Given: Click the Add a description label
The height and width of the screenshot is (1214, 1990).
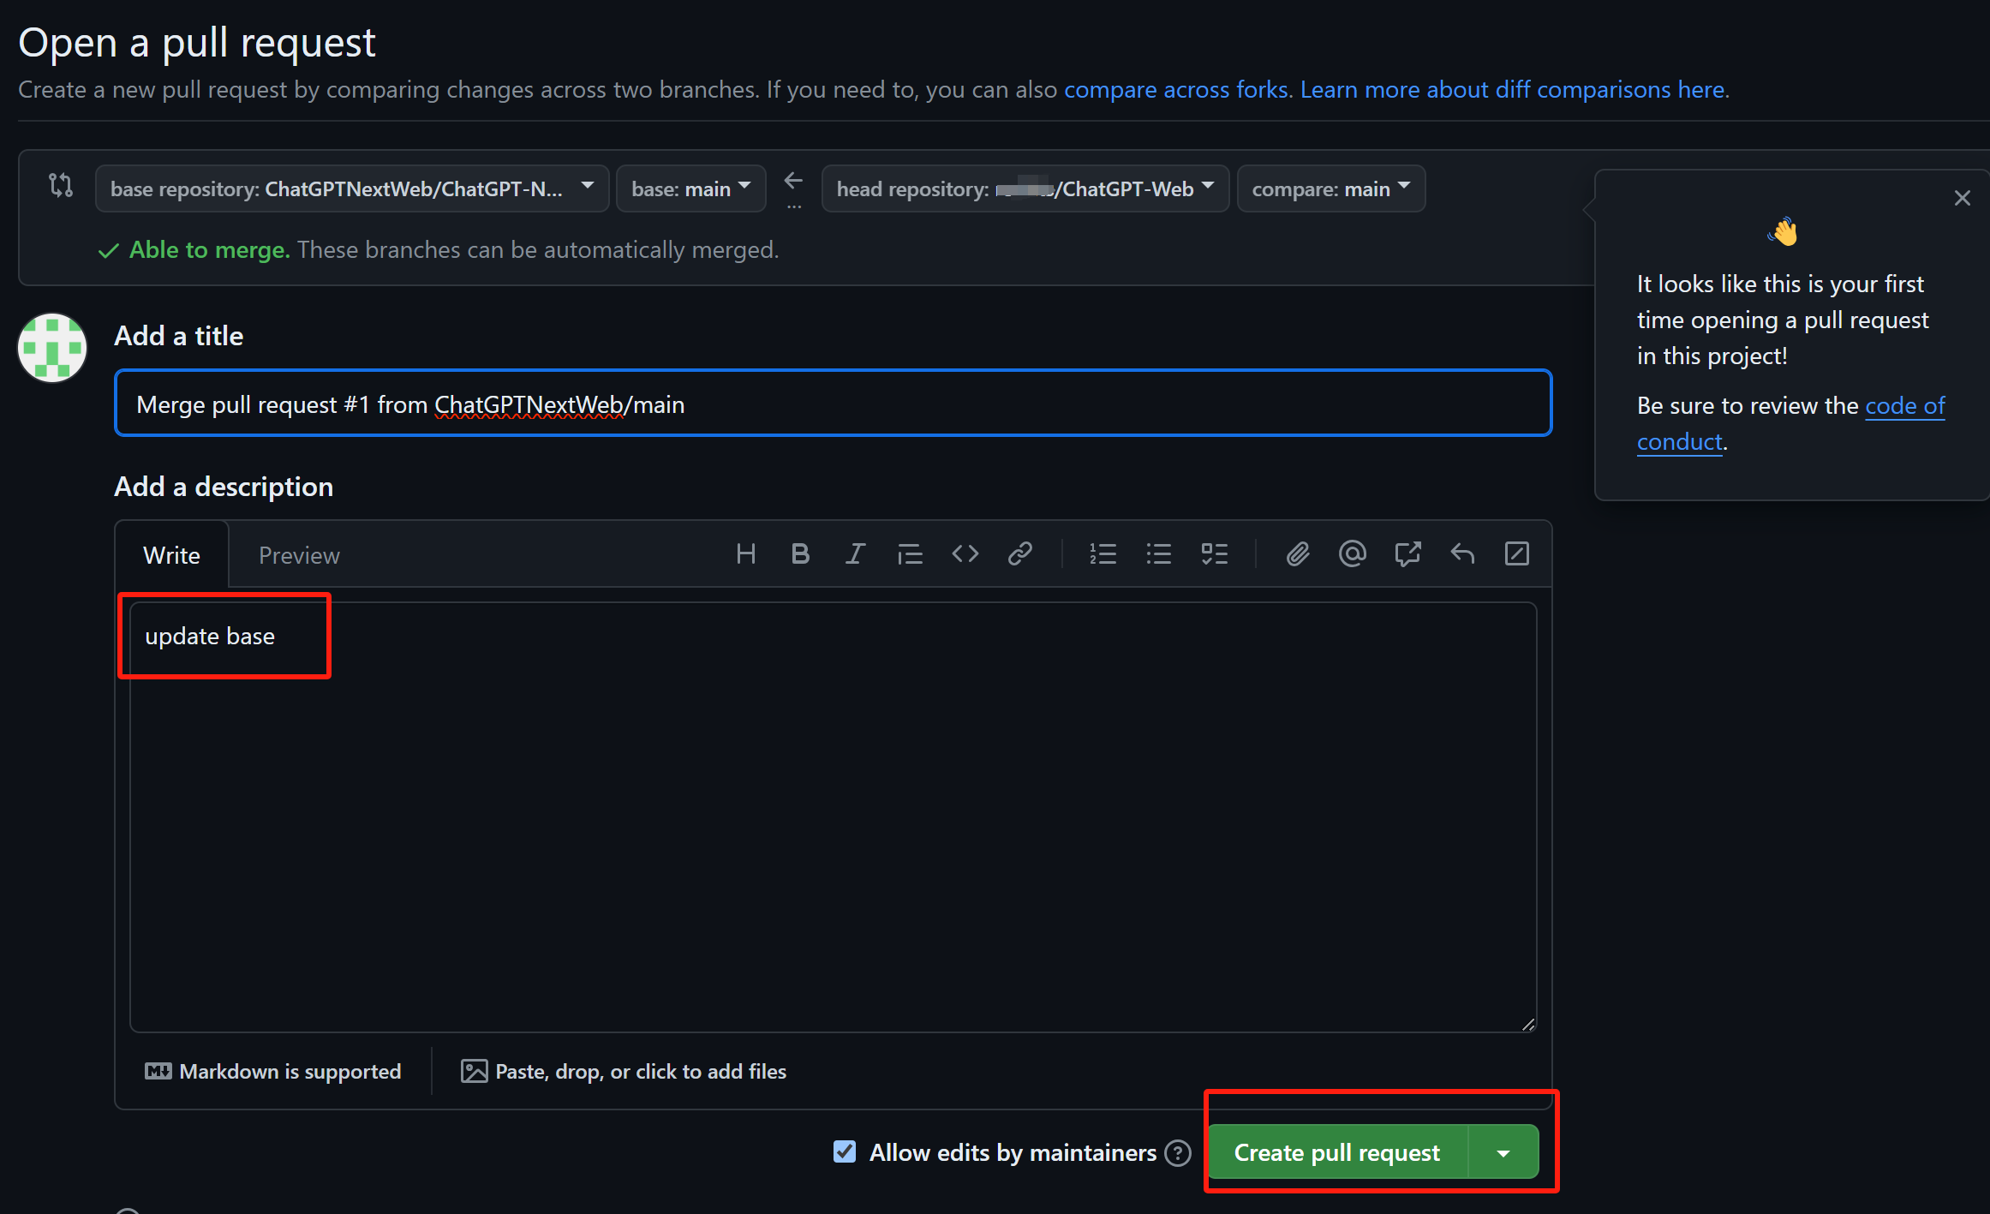Looking at the screenshot, I should click(x=224, y=487).
